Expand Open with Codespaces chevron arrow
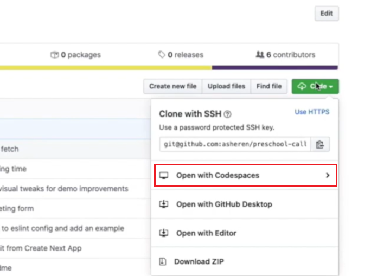The width and height of the screenshot is (390, 276). 327,176
